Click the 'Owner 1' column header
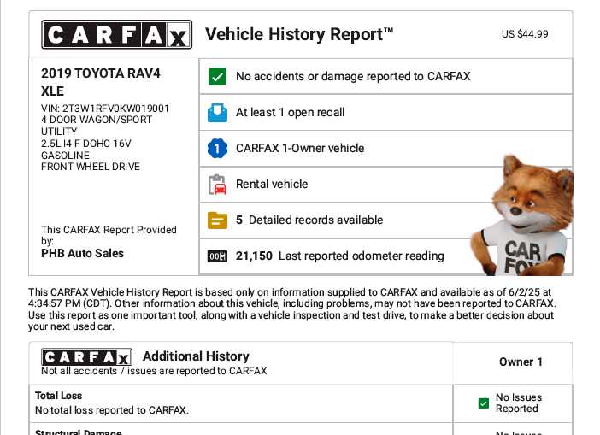The width and height of the screenshot is (600, 435). 521,362
